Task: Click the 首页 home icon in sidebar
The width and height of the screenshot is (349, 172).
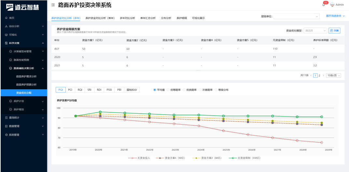Action: point(6,18)
